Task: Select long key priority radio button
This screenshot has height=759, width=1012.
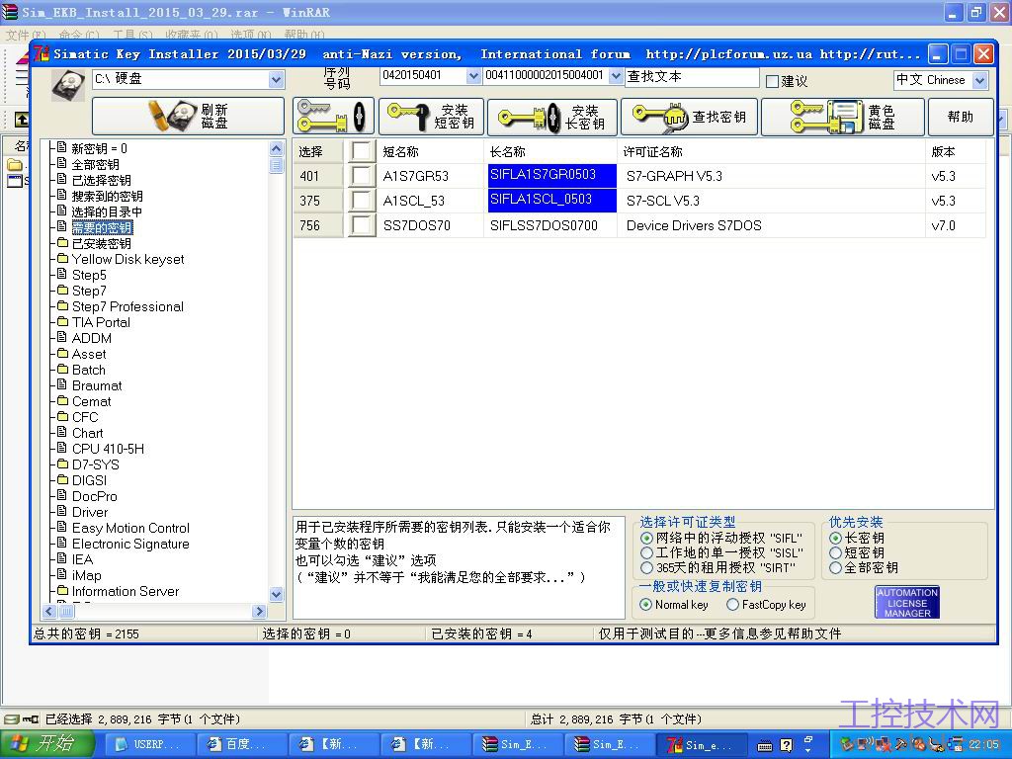Action: click(835, 538)
